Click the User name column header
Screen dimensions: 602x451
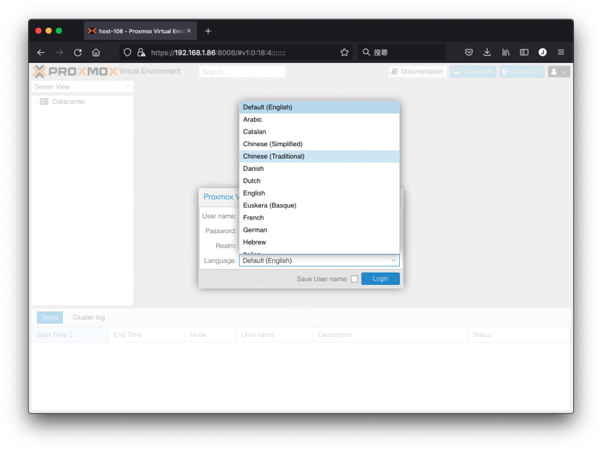[275, 335]
